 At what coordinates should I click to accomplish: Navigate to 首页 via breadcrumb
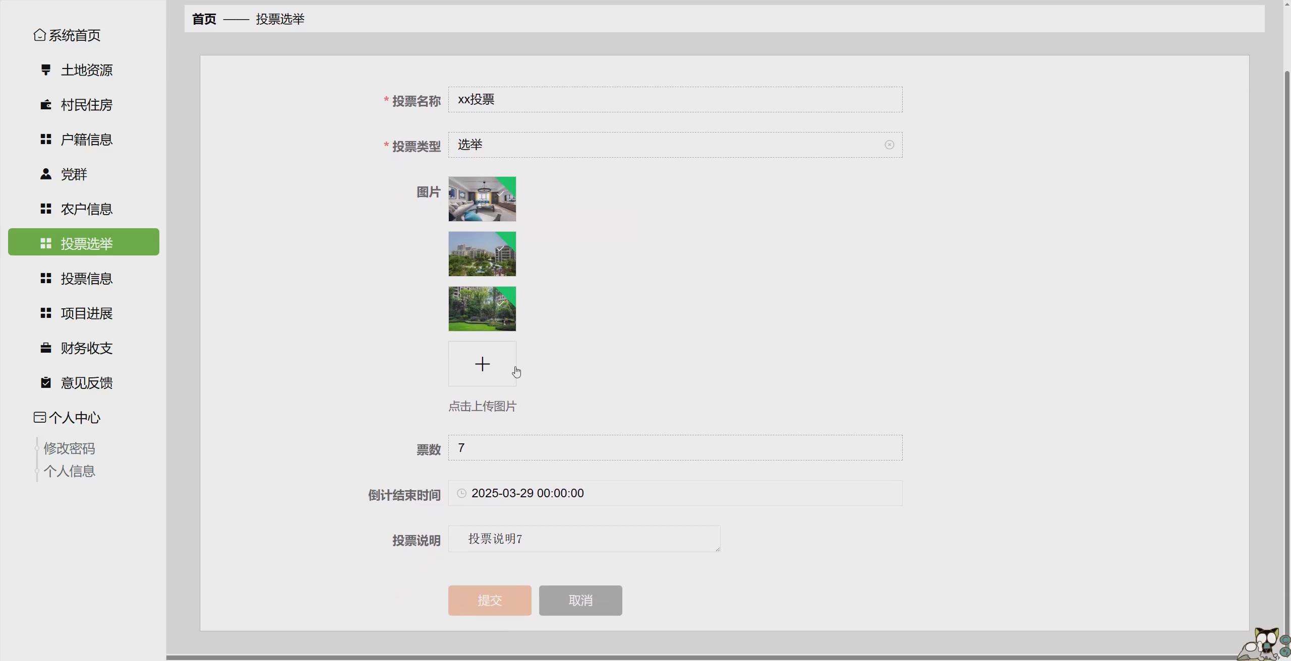click(203, 19)
